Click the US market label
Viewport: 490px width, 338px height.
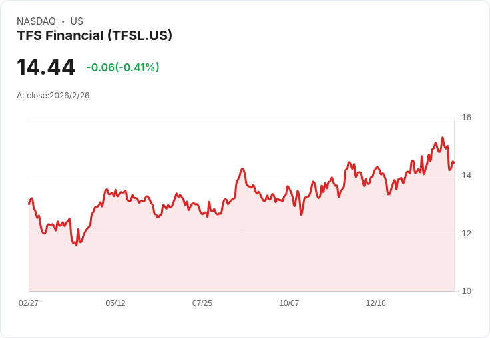click(77, 21)
